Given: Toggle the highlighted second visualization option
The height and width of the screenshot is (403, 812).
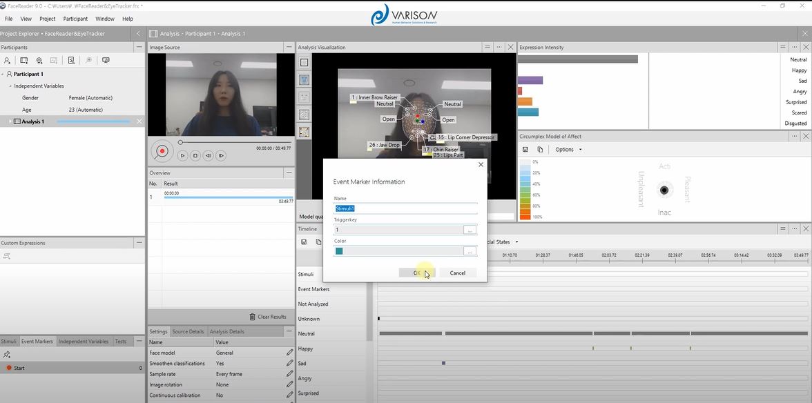Looking at the screenshot, I should [304, 79].
